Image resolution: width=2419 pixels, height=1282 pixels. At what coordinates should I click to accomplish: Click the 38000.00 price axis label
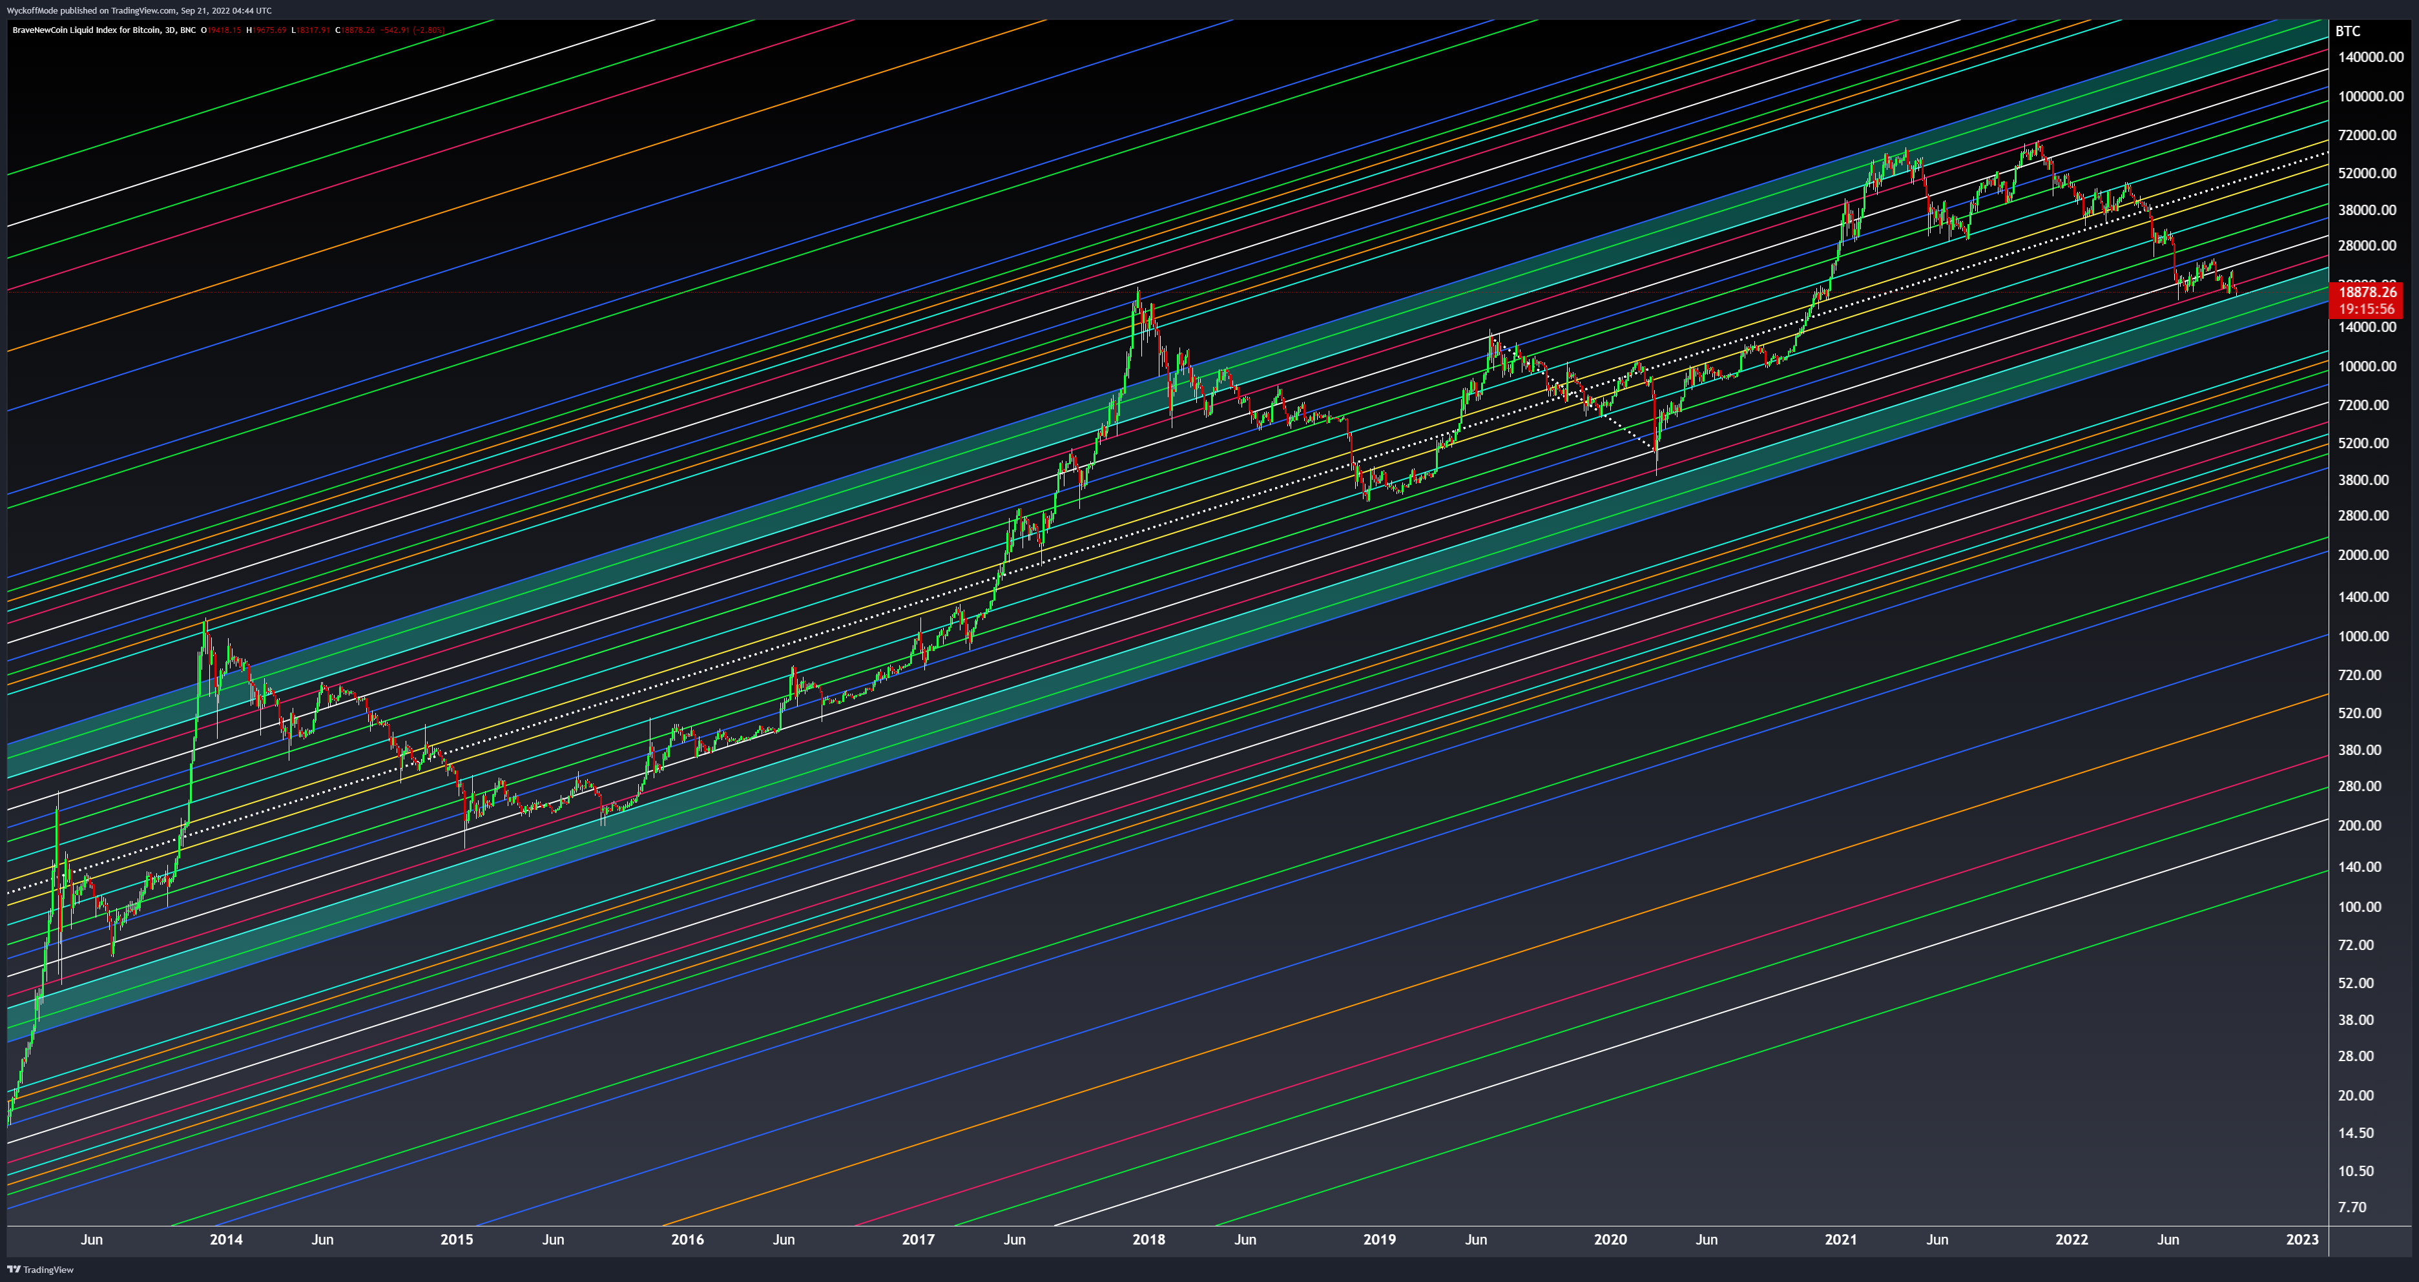(x=2367, y=209)
